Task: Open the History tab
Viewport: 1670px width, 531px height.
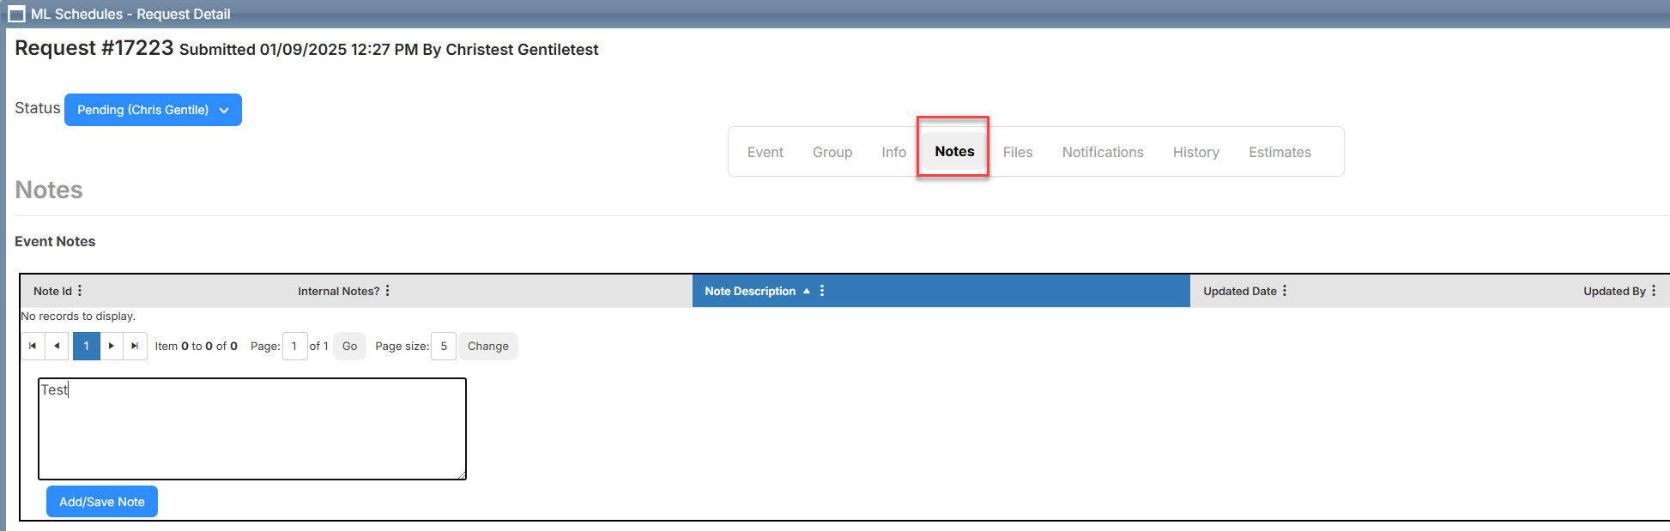Action: tap(1195, 152)
